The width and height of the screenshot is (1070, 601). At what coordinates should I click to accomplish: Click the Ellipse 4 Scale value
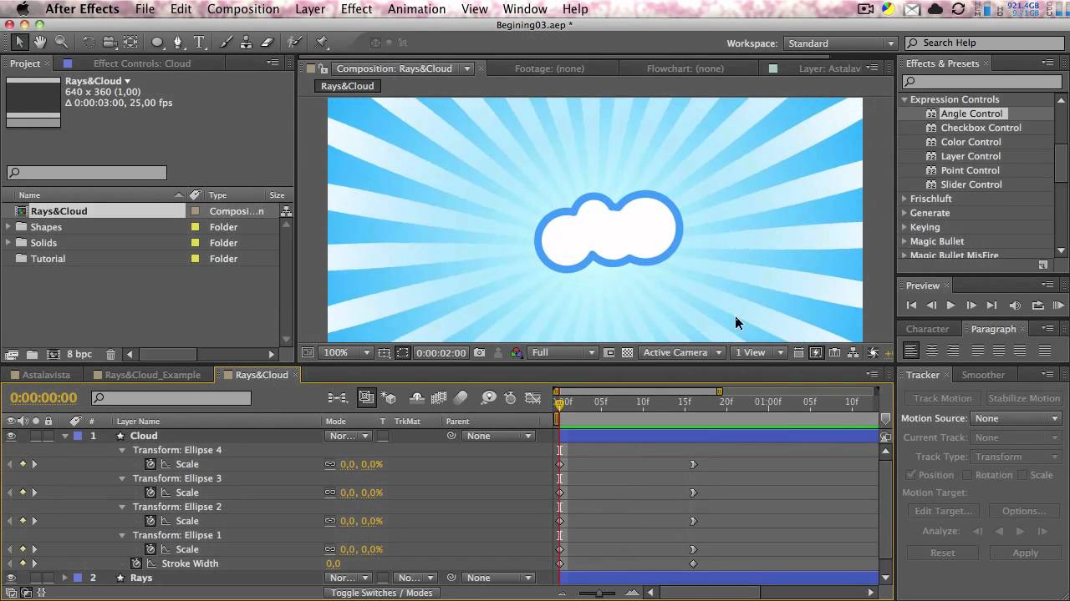361,464
